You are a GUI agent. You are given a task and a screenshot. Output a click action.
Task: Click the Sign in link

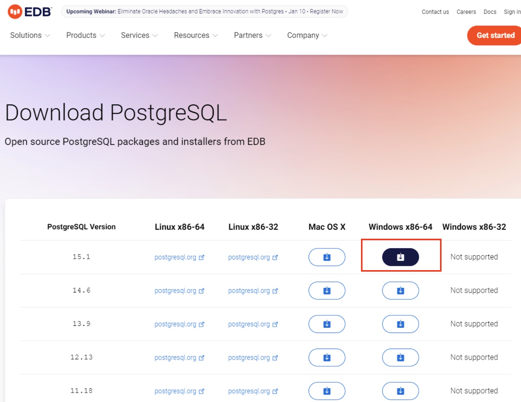[x=512, y=12]
